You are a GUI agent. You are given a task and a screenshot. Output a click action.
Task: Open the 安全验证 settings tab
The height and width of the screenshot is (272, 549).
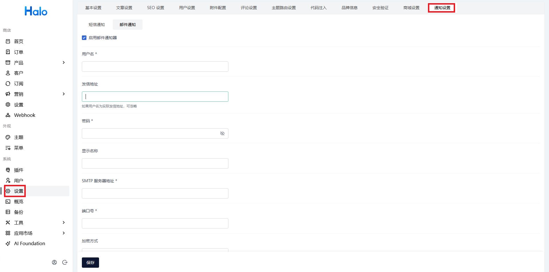click(380, 8)
